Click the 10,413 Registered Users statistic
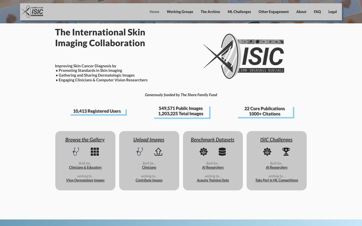This screenshot has width=362, height=226. (97, 111)
